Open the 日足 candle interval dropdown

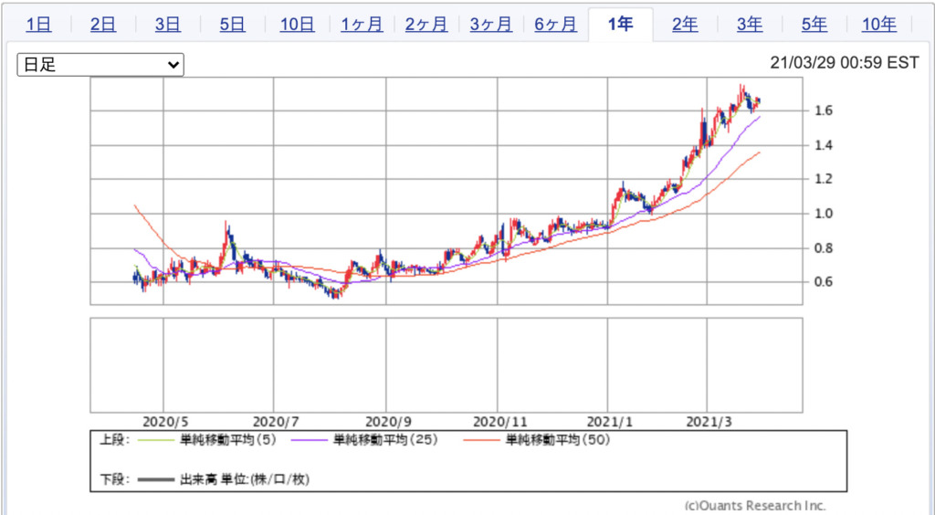[100, 64]
